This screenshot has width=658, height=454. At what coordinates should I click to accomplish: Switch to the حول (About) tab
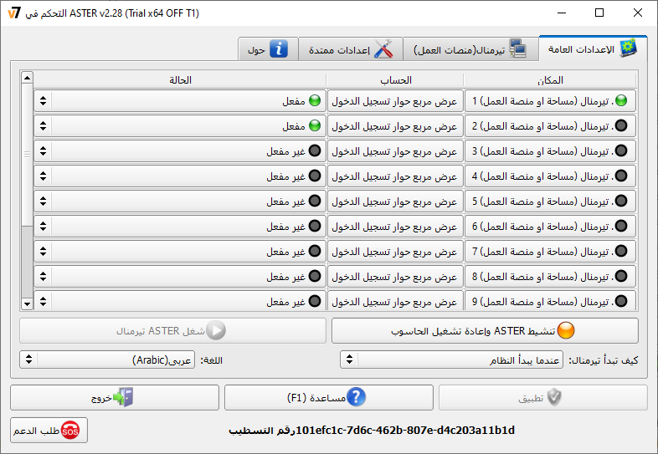click(x=268, y=49)
